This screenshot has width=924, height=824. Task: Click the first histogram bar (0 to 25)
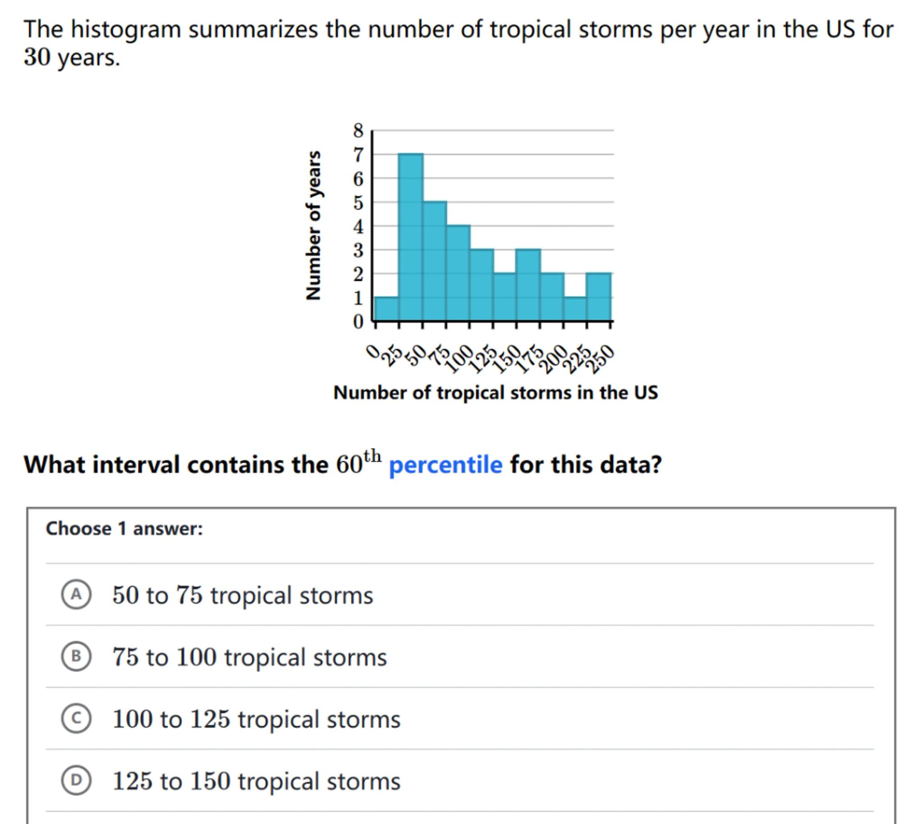(x=387, y=309)
